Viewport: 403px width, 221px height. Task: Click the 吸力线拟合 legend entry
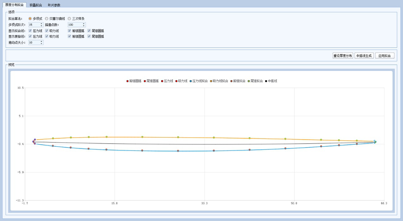219,81
